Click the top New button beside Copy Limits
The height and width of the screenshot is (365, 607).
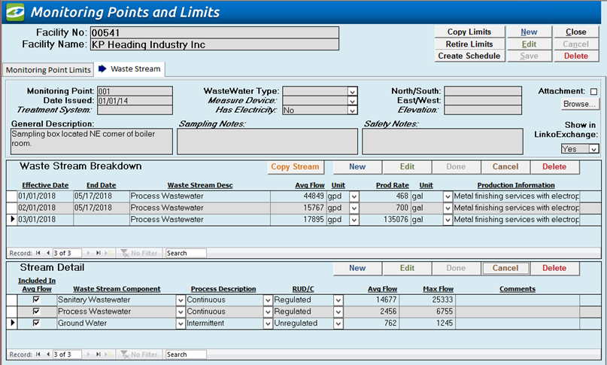coord(529,32)
